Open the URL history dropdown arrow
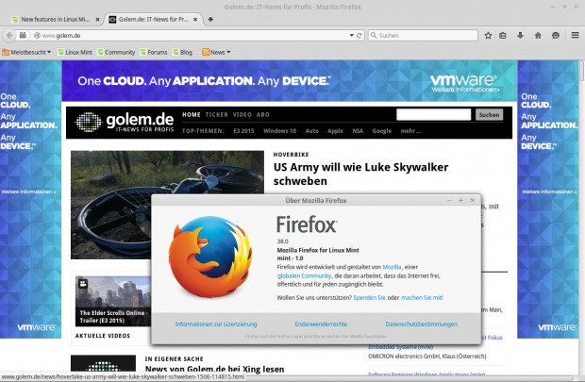This screenshot has height=382, width=585. tap(351, 36)
